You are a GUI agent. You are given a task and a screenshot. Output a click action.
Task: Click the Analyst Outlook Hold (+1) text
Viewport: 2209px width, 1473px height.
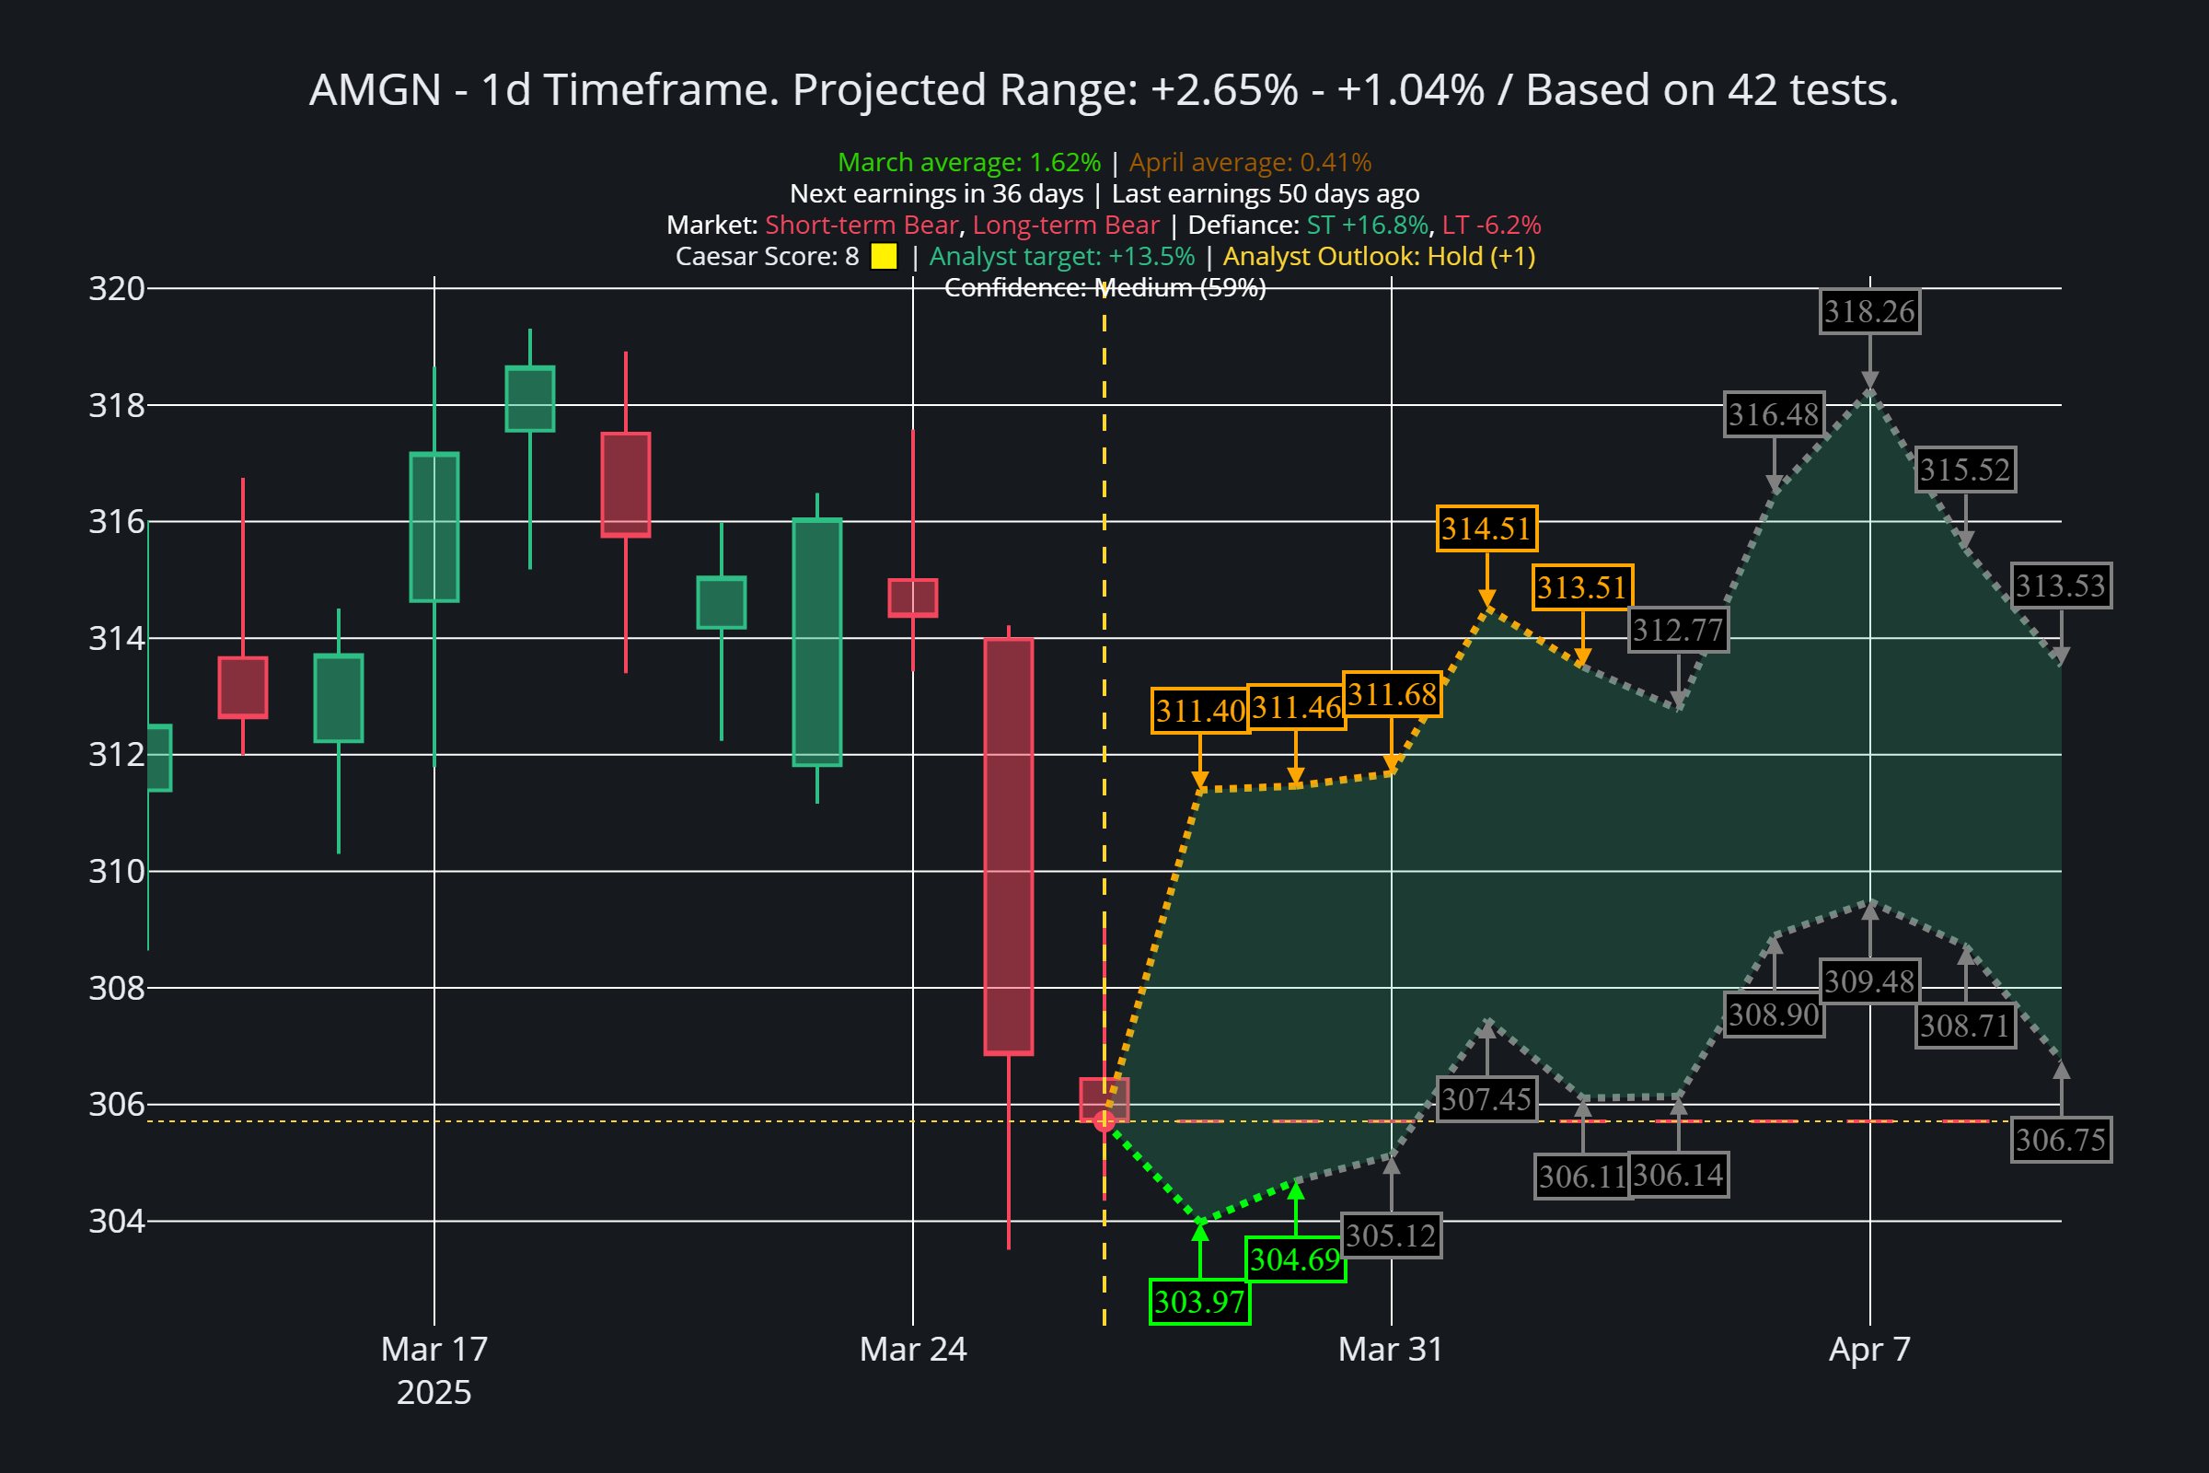tap(1379, 257)
